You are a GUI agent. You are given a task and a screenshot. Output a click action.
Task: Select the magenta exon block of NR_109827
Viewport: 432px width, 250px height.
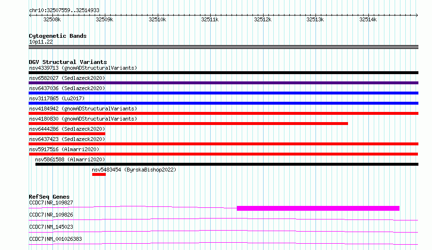pyautogui.click(x=318, y=208)
